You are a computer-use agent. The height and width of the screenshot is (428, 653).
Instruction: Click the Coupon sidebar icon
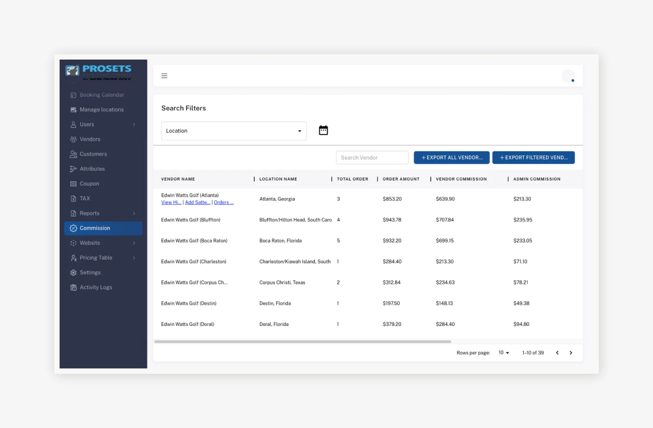73,184
